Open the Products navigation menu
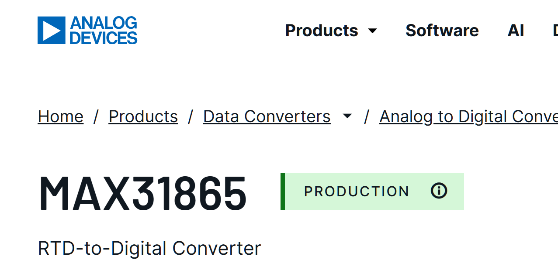558x277 pixels. pos(322,31)
